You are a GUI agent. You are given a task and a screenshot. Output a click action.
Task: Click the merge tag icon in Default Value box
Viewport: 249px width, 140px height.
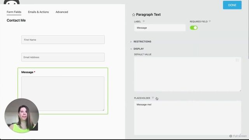point(237,60)
